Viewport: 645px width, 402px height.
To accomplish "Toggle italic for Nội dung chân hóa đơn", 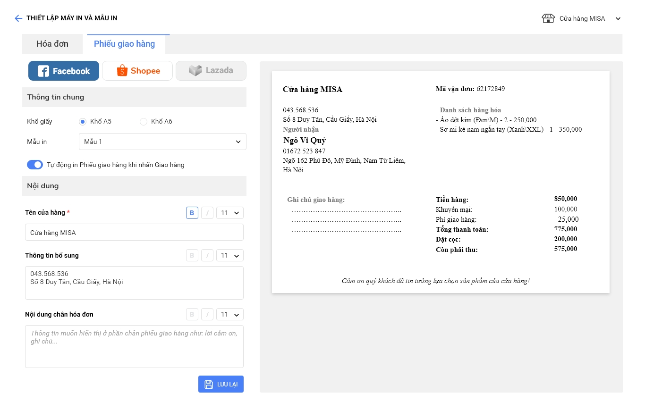I will coord(207,314).
